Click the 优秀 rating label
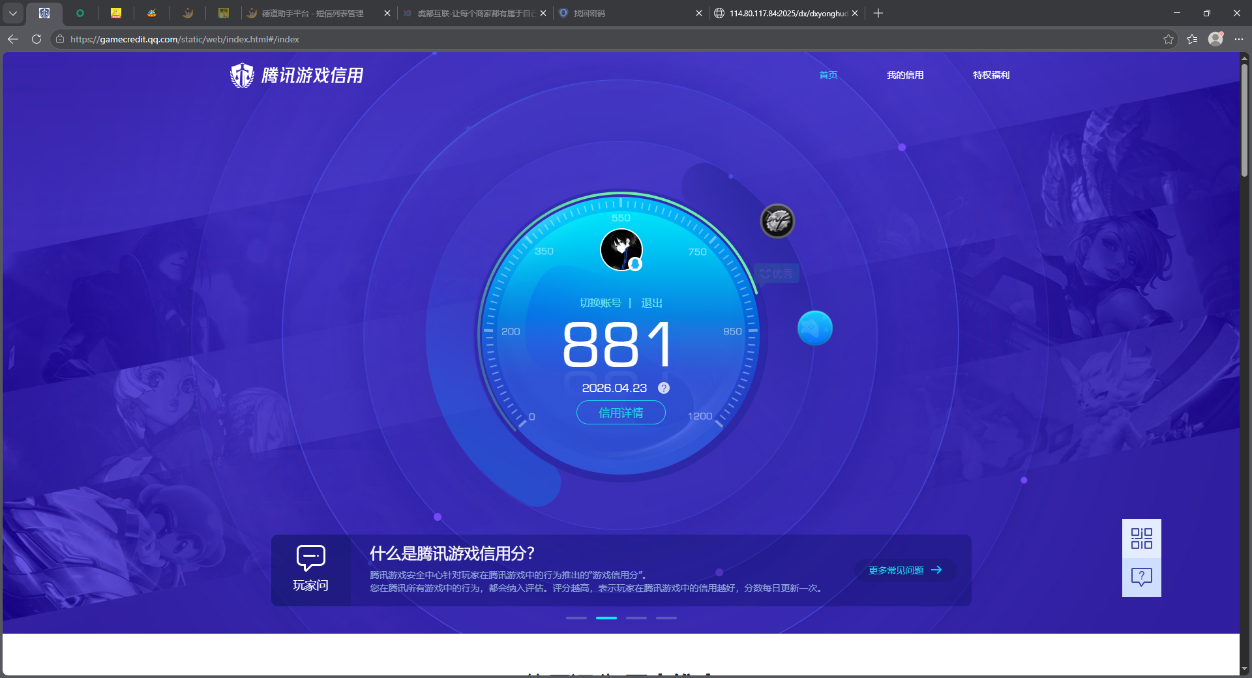Screen dimensions: 1252x678 [x=777, y=274]
